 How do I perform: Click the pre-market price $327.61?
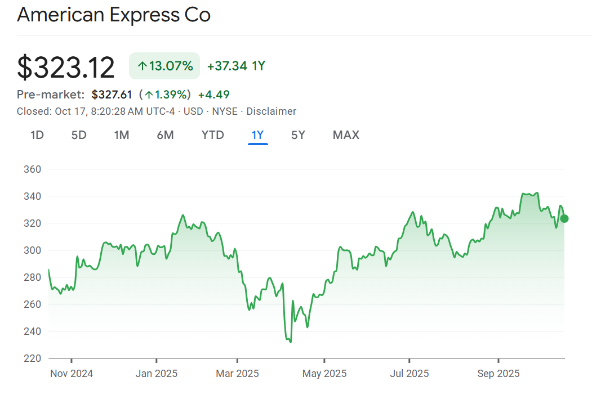tap(112, 95)
